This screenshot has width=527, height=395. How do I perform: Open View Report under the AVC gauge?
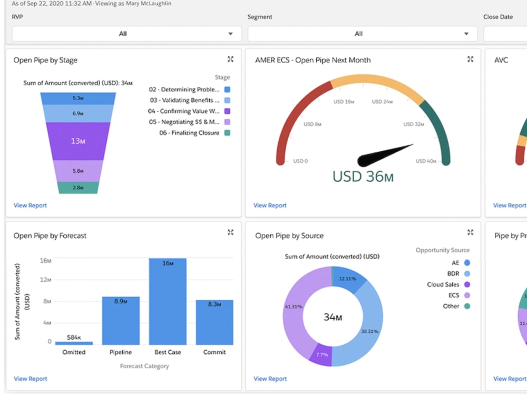pyautogui.click(x=509, y=205)
